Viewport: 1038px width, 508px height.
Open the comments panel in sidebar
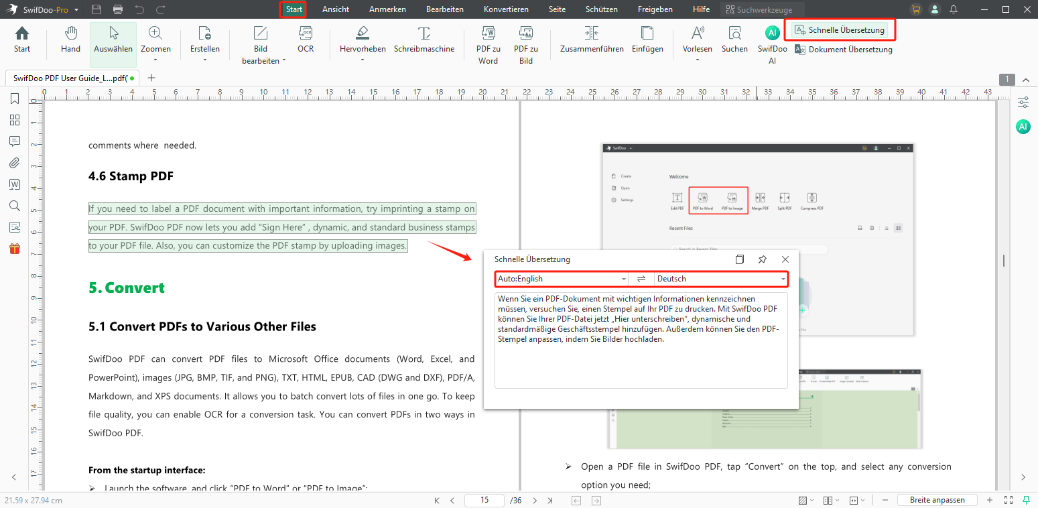(x=15, y=141)
